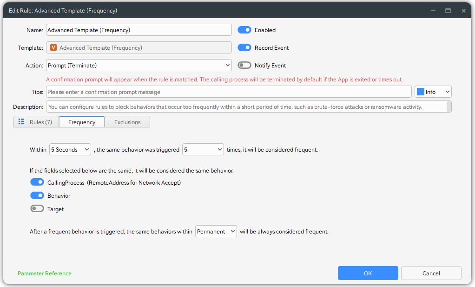Click the orange V template icon
This screenshot has width=475, height=287.
(x=53, y=47)
